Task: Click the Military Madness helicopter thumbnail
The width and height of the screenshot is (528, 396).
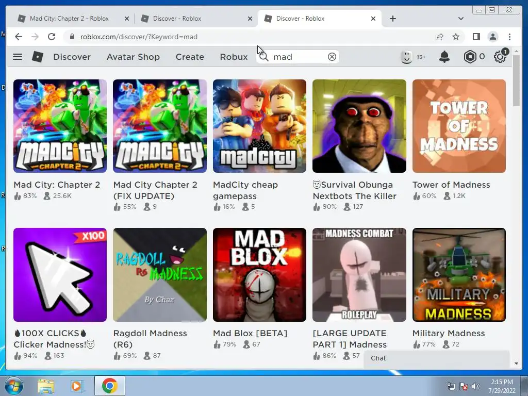Action: [x=459, y=275]
